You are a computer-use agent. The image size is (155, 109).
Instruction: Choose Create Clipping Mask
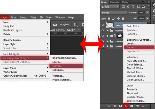tap(16, 76)
